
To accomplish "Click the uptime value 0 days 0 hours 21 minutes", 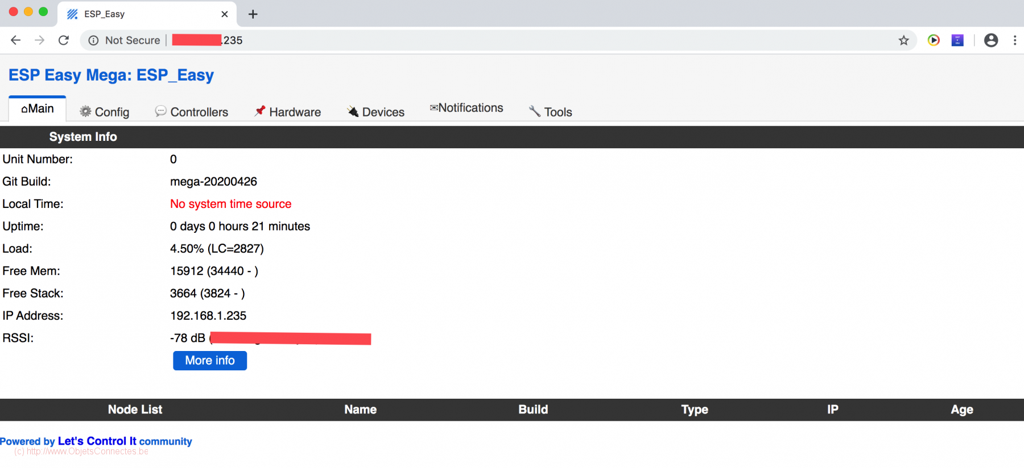I will point(240,226).
